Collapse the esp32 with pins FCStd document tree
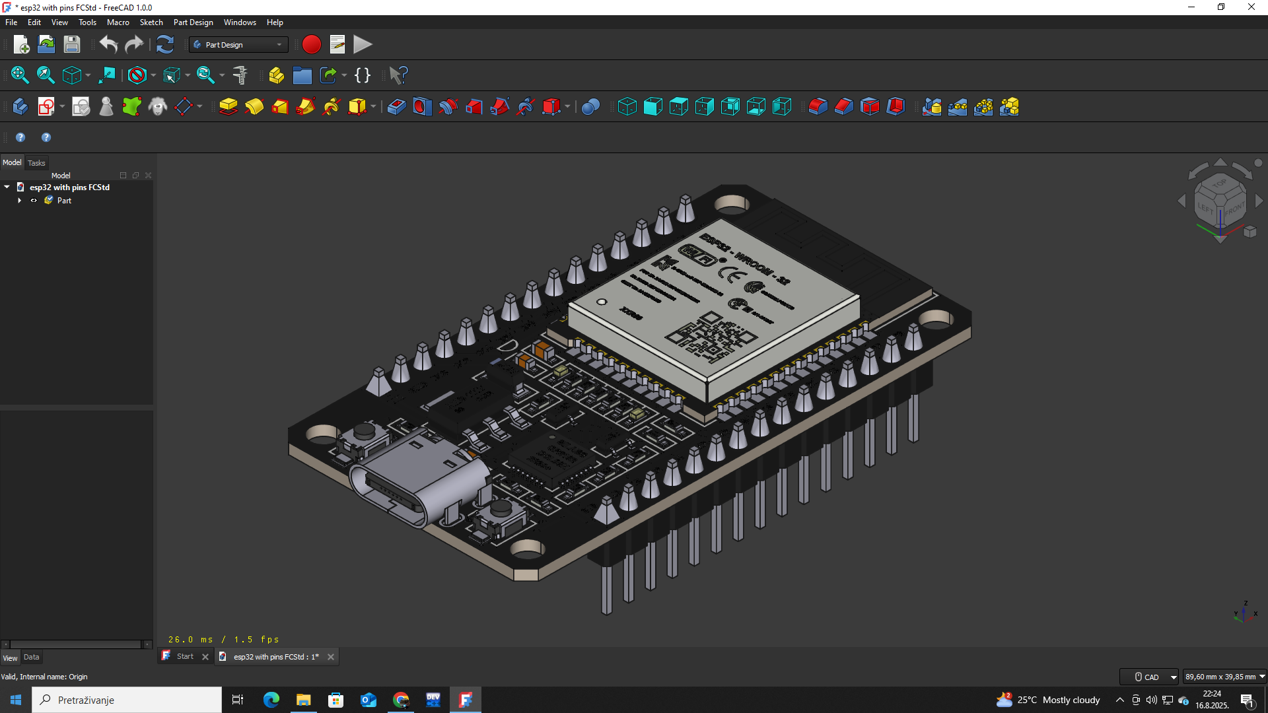1268x713 pixels. (x=7, y=187)
